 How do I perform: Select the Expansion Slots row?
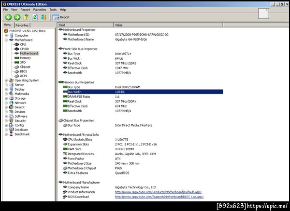tap(143, 145)
